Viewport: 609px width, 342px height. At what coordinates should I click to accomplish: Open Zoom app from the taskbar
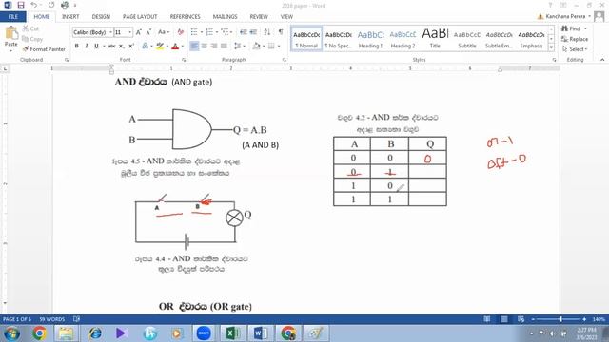point(204,333)
